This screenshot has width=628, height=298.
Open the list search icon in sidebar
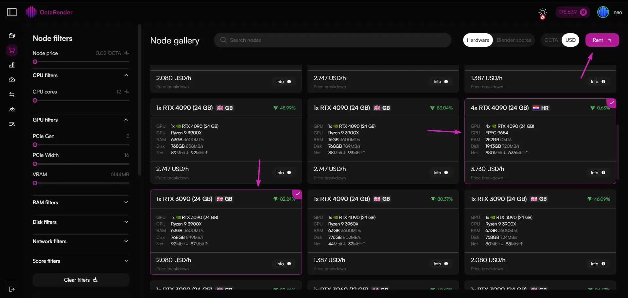pyautogui.click(x=12, y=124)
